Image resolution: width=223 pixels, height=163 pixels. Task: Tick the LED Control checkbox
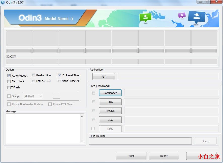pos(33,81)
